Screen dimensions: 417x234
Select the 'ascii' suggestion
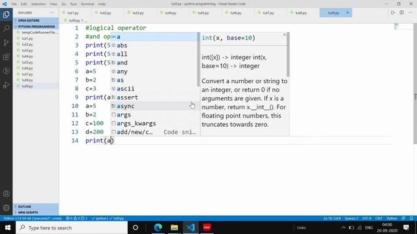click(154, 88)
